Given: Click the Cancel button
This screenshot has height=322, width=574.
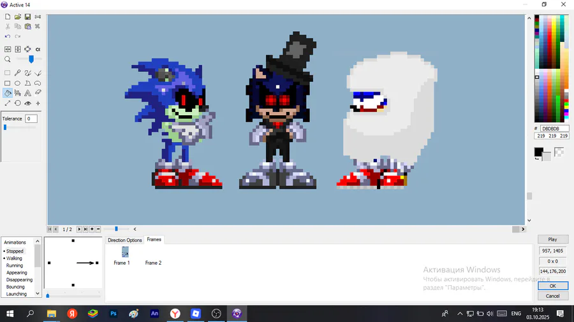Looking at the screenshot, I should pyautogui.click(x=553, y=296).
